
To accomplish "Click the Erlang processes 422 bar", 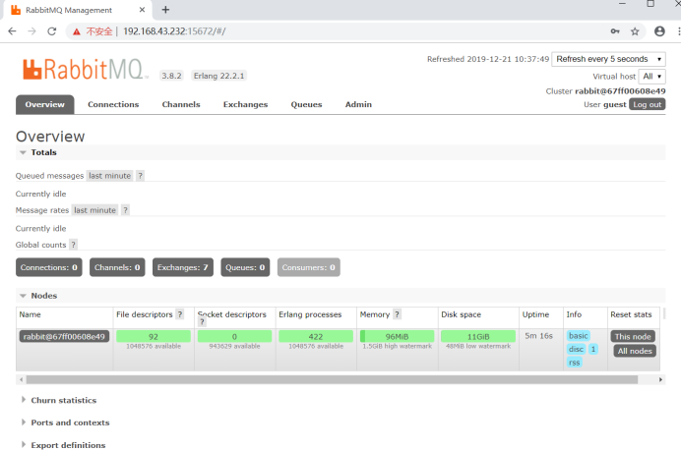I will [316, 336].
